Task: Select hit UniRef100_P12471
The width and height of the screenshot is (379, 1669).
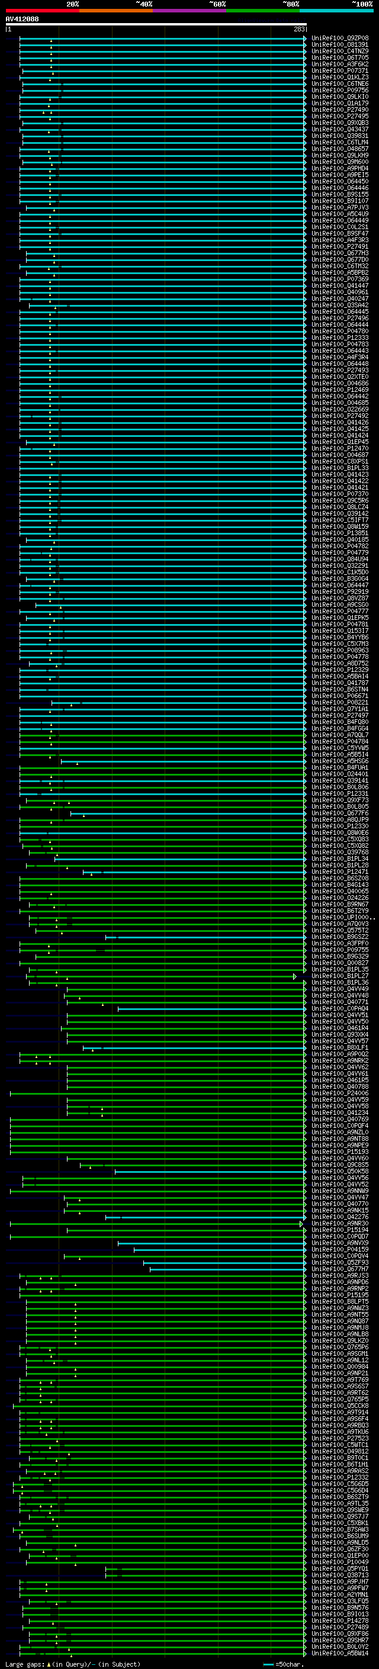Action: coord(340,872)
